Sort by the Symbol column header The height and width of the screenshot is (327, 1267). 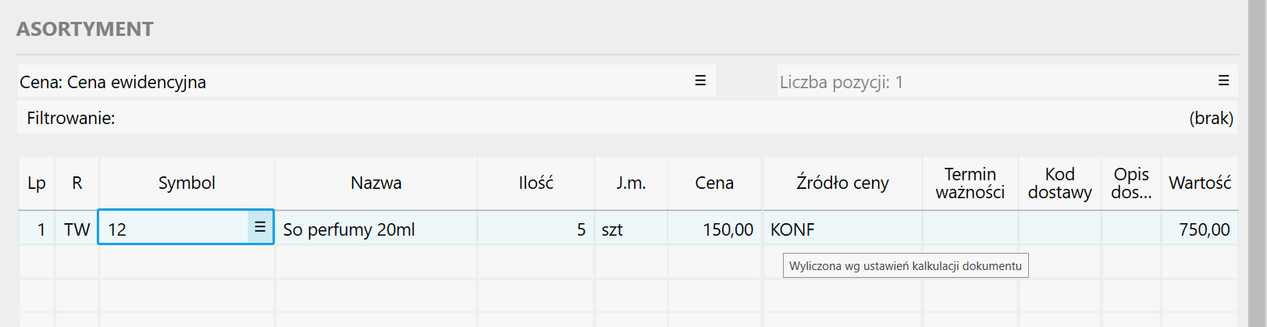187,183
